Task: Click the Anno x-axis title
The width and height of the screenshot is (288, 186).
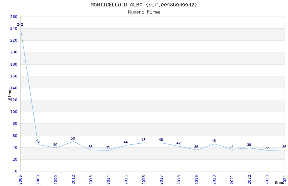Action: click(x=280, y=183)
